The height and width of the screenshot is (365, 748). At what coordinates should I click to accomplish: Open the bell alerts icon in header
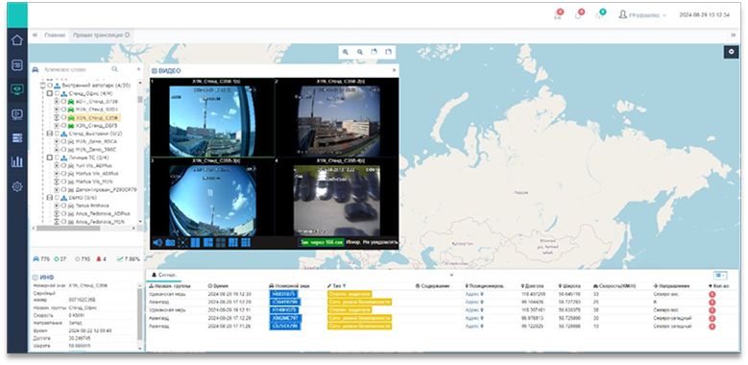[579, 14]
